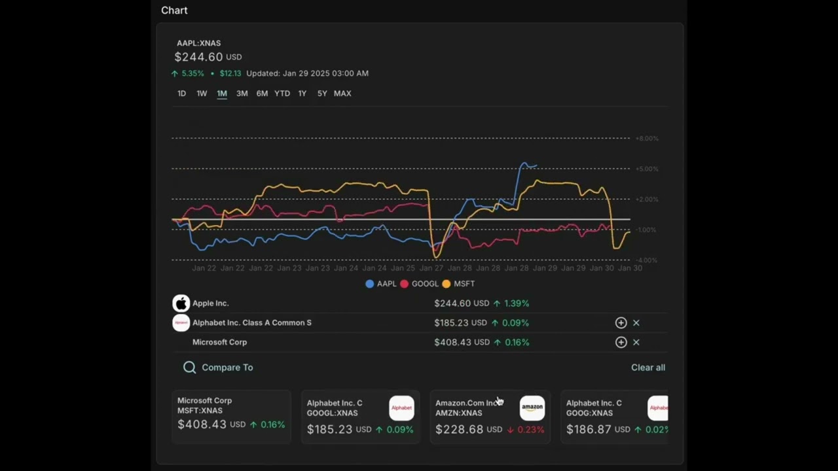Click the -4.00% axis label

pyautogui.click(x=647, y=260)
